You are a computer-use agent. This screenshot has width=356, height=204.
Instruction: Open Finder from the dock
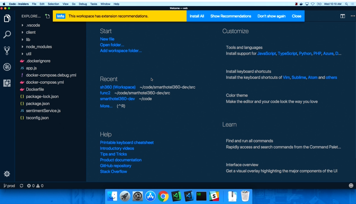pyautogui.click(x=112, y=196)
